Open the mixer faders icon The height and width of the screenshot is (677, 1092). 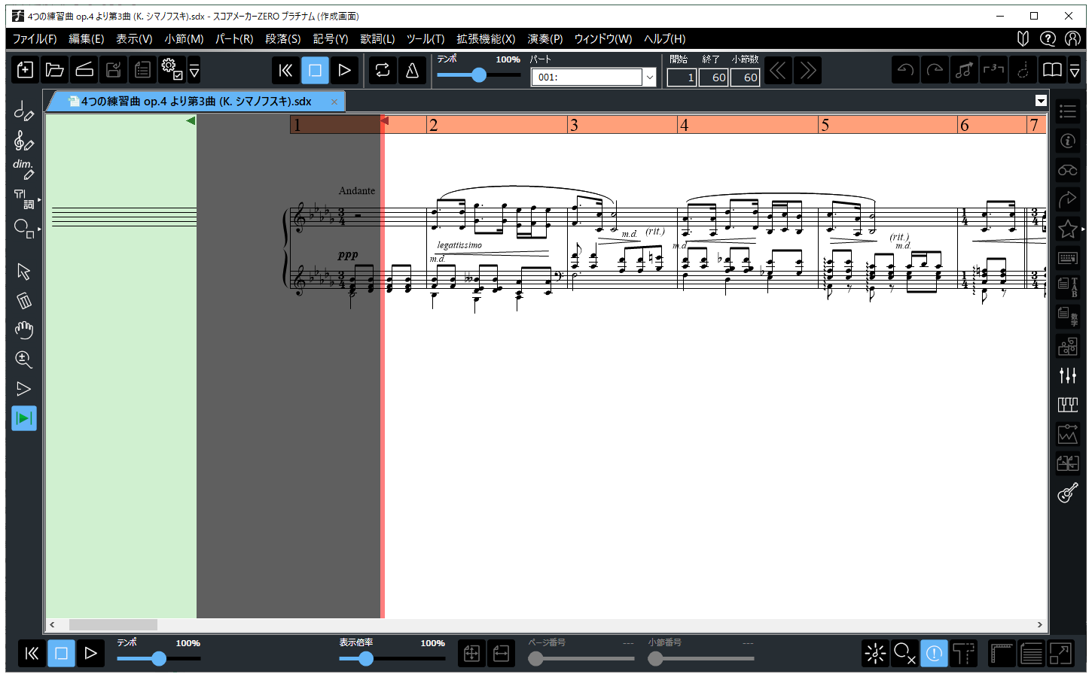coord(1068,375)
